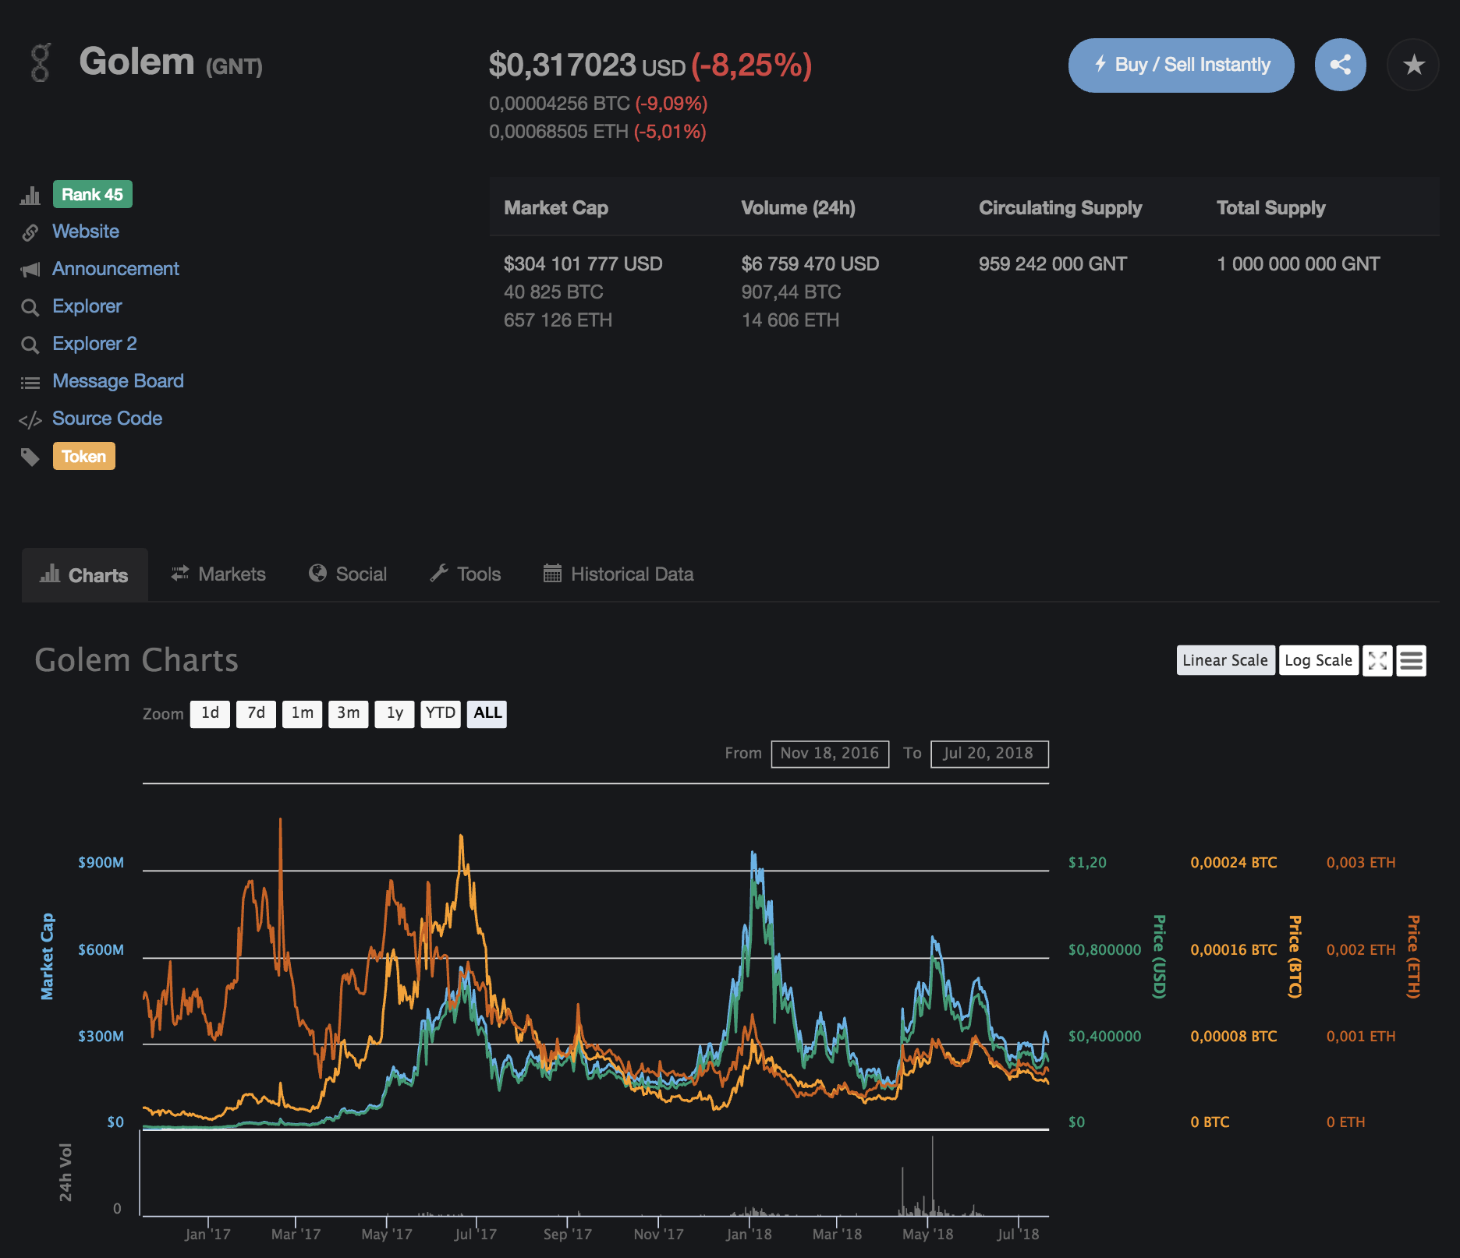This screenshot has height=1258, width=1460.
Task: Click the Token tag badge
Action: [83, 456]
